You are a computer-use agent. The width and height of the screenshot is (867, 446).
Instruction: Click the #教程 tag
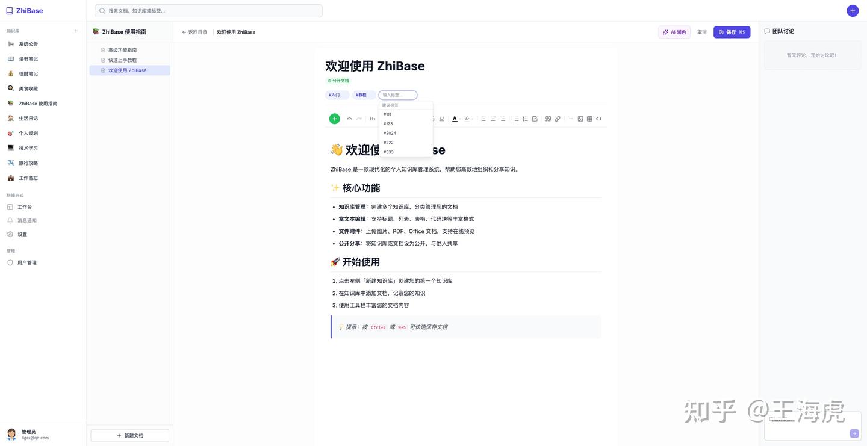click(x=364, y=95)
